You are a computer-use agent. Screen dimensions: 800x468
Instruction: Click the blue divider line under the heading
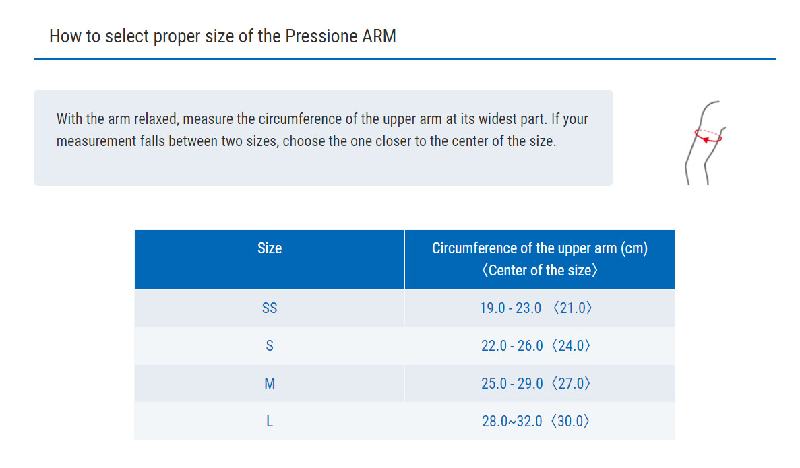404,59
